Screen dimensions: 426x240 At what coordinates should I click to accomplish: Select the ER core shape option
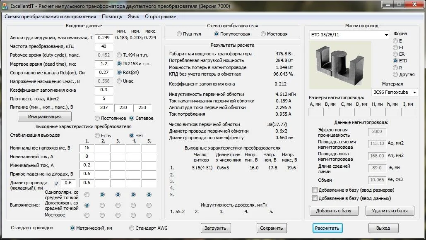click(x=395, y=54)
